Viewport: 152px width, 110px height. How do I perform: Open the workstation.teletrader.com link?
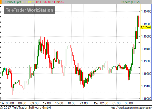pyautogui.click(x=131, y=108)
